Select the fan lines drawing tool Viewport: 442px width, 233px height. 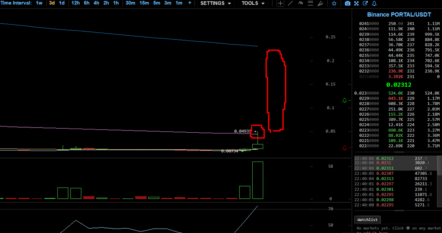click(x=320, y=3)
